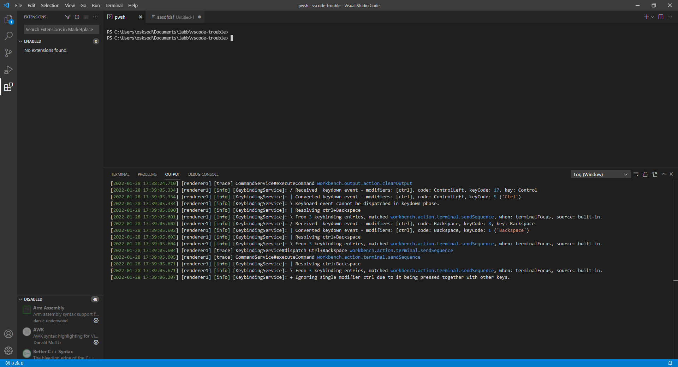Clear the Output panel content
The height and width of the screenshot is (367, 678).
point(636,174)
